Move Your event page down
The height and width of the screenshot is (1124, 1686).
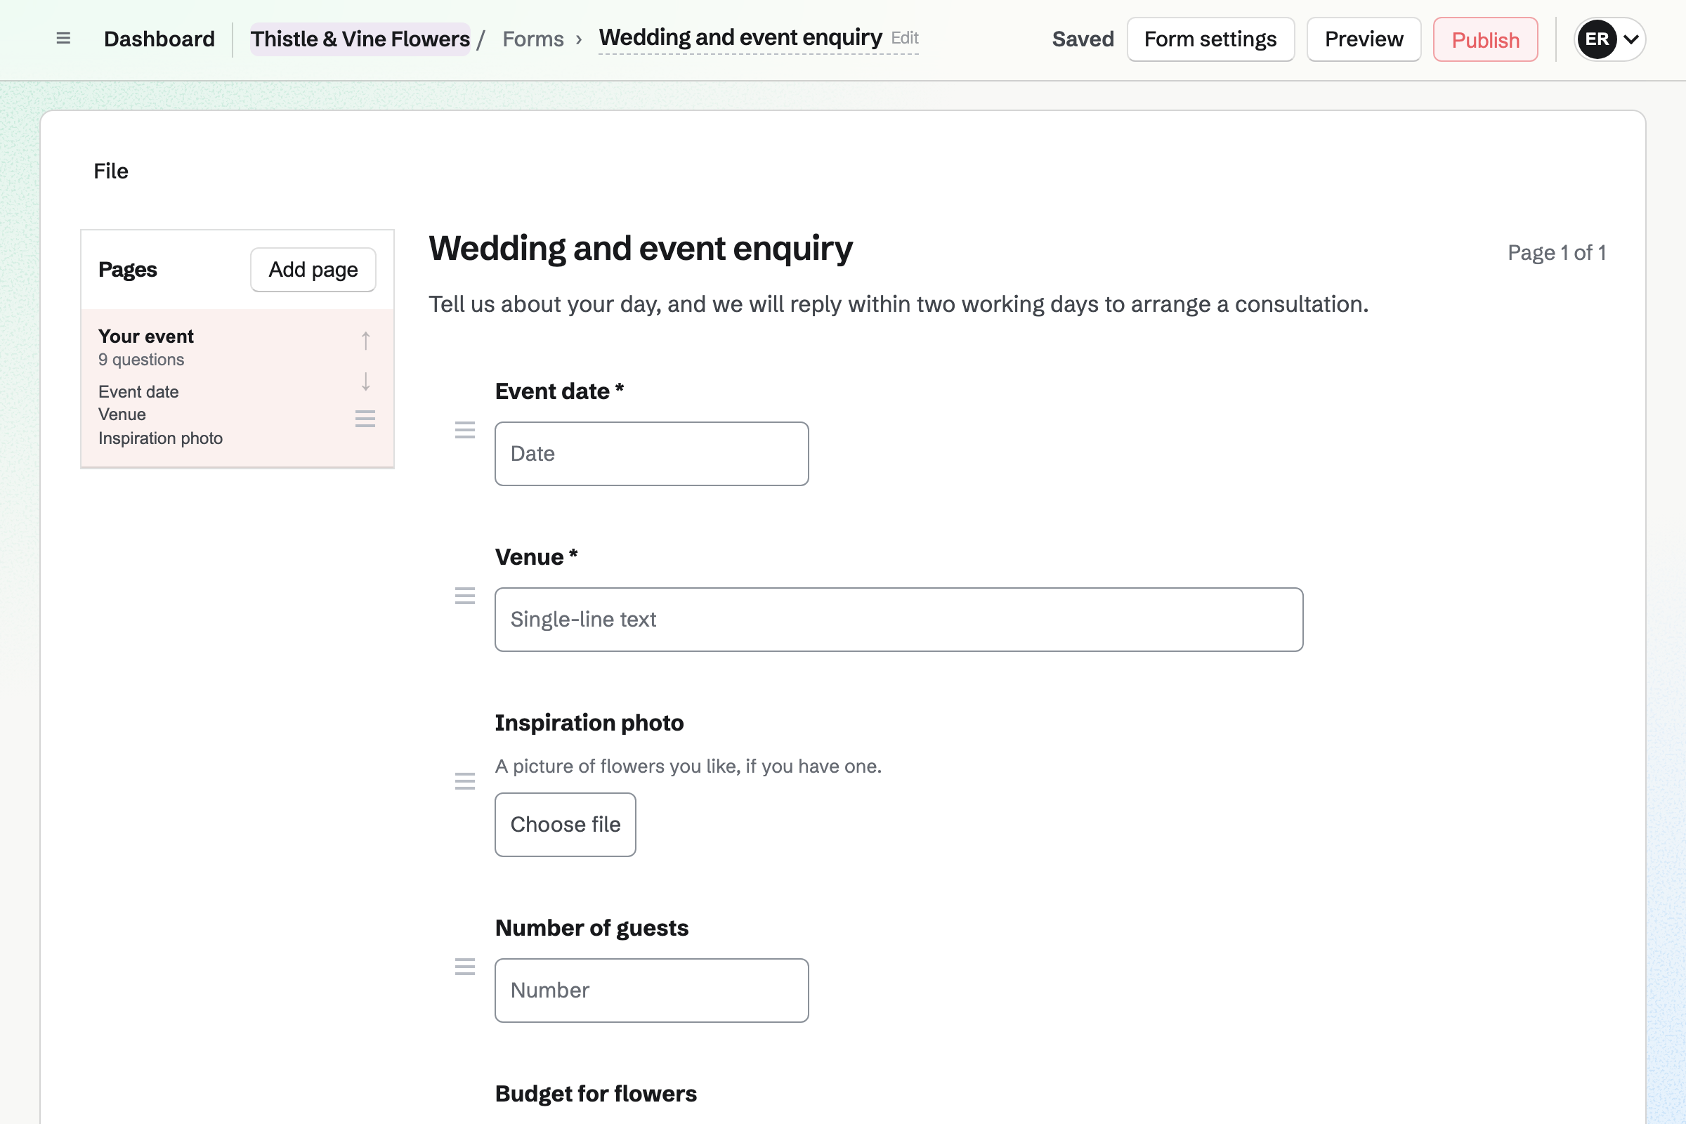pyautogui.click(x=365, y=381)
